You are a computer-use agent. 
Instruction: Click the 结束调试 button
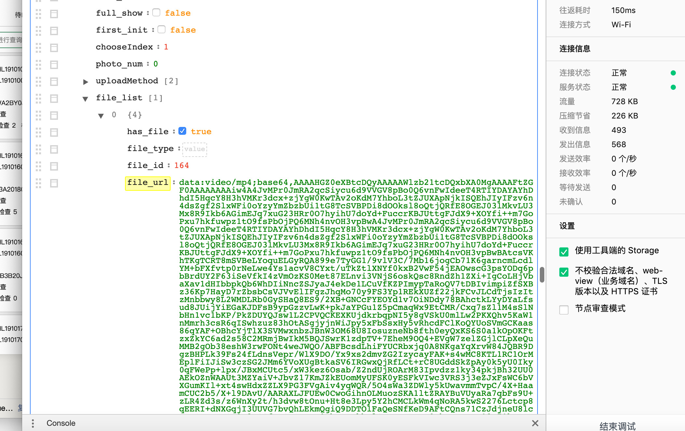617,426
